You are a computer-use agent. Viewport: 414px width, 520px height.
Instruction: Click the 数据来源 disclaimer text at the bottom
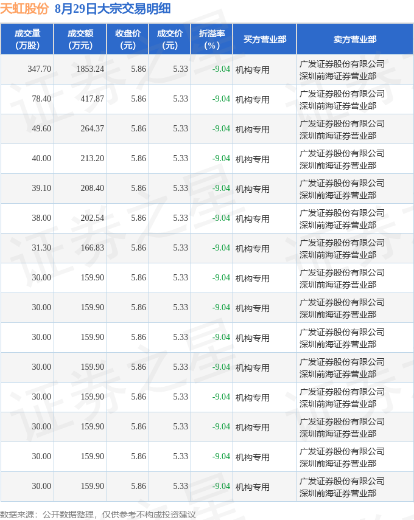pos(97,515)
